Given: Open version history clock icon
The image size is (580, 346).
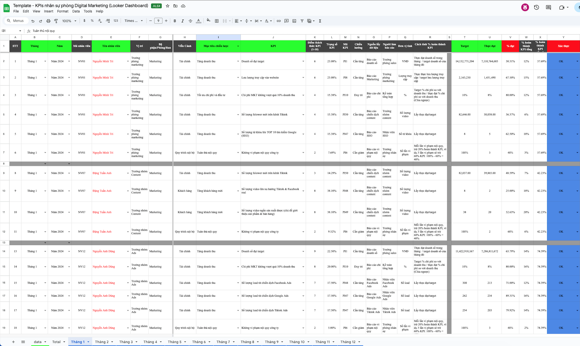Looking at the screenshot, I should 536,8.
